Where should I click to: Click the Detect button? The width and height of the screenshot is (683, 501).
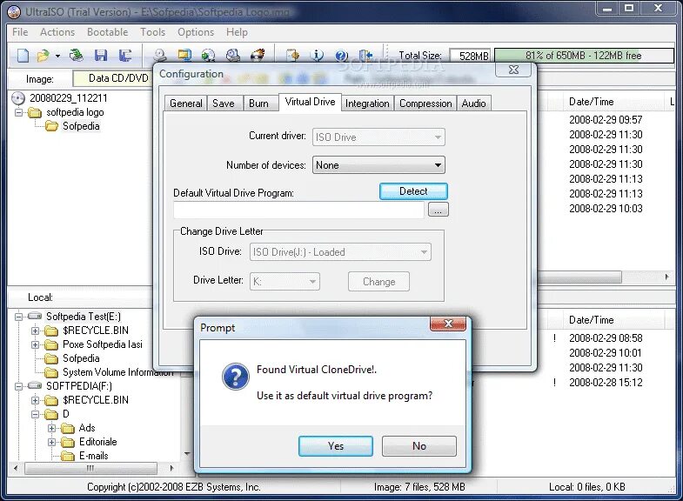(x=413, y=191)
